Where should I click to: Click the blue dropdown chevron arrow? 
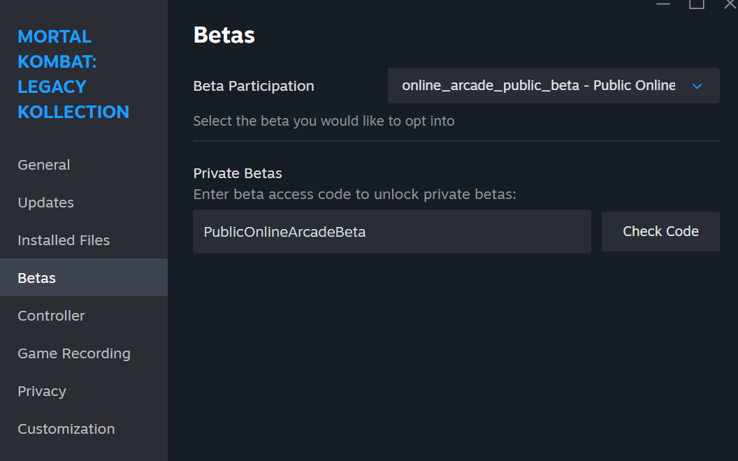point(697,86)
